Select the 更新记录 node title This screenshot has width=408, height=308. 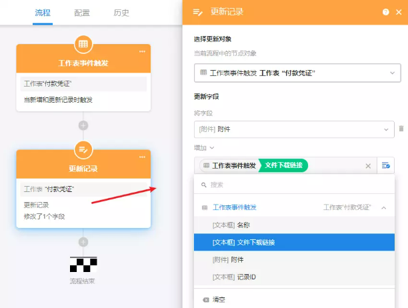tap(83, 169)
